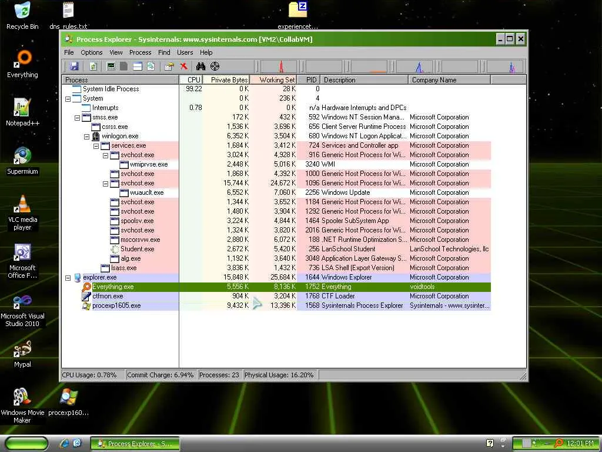Sort by the PID column header
Viewport: 602px width, 452px height.
(308, 80)
